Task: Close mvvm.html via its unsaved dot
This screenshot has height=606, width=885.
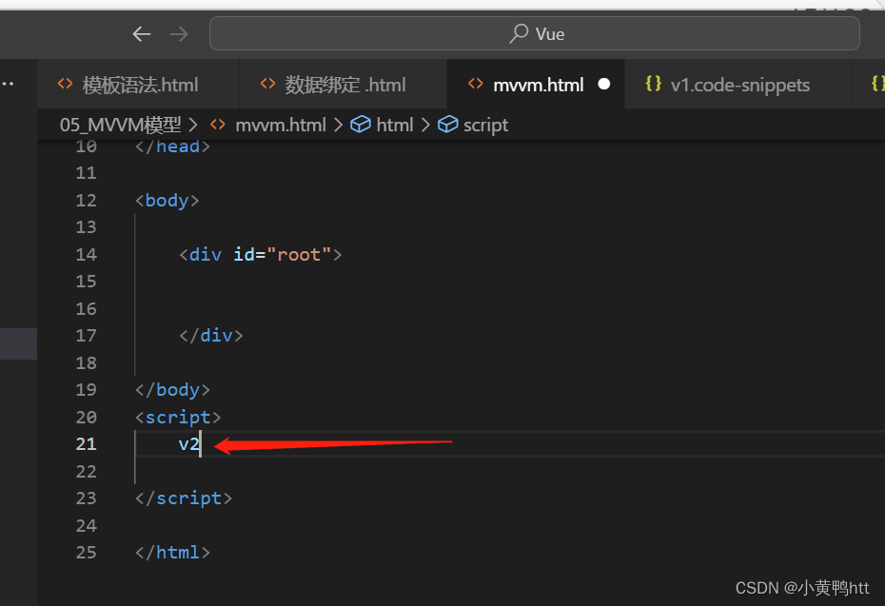Action: [604, 84]
